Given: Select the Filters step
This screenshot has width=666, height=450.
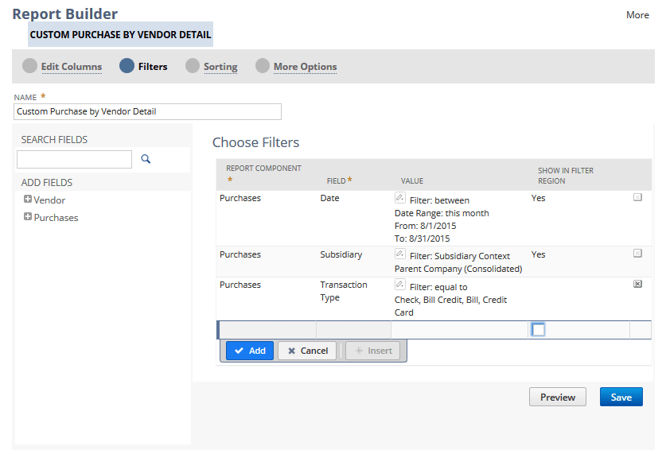Looking at the screenshot, I should click(x=153, y=67).
